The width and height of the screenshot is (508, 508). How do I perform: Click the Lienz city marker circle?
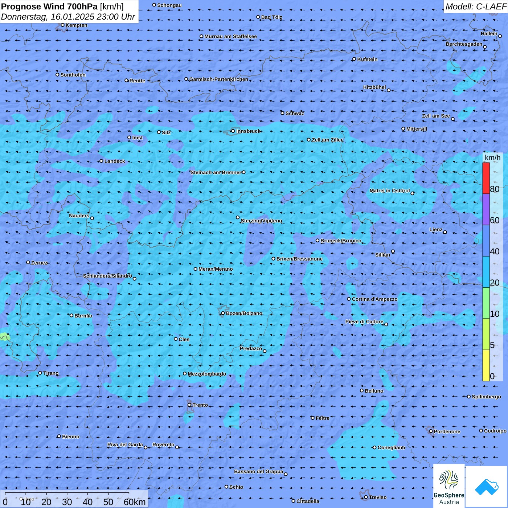click(445, 232)
